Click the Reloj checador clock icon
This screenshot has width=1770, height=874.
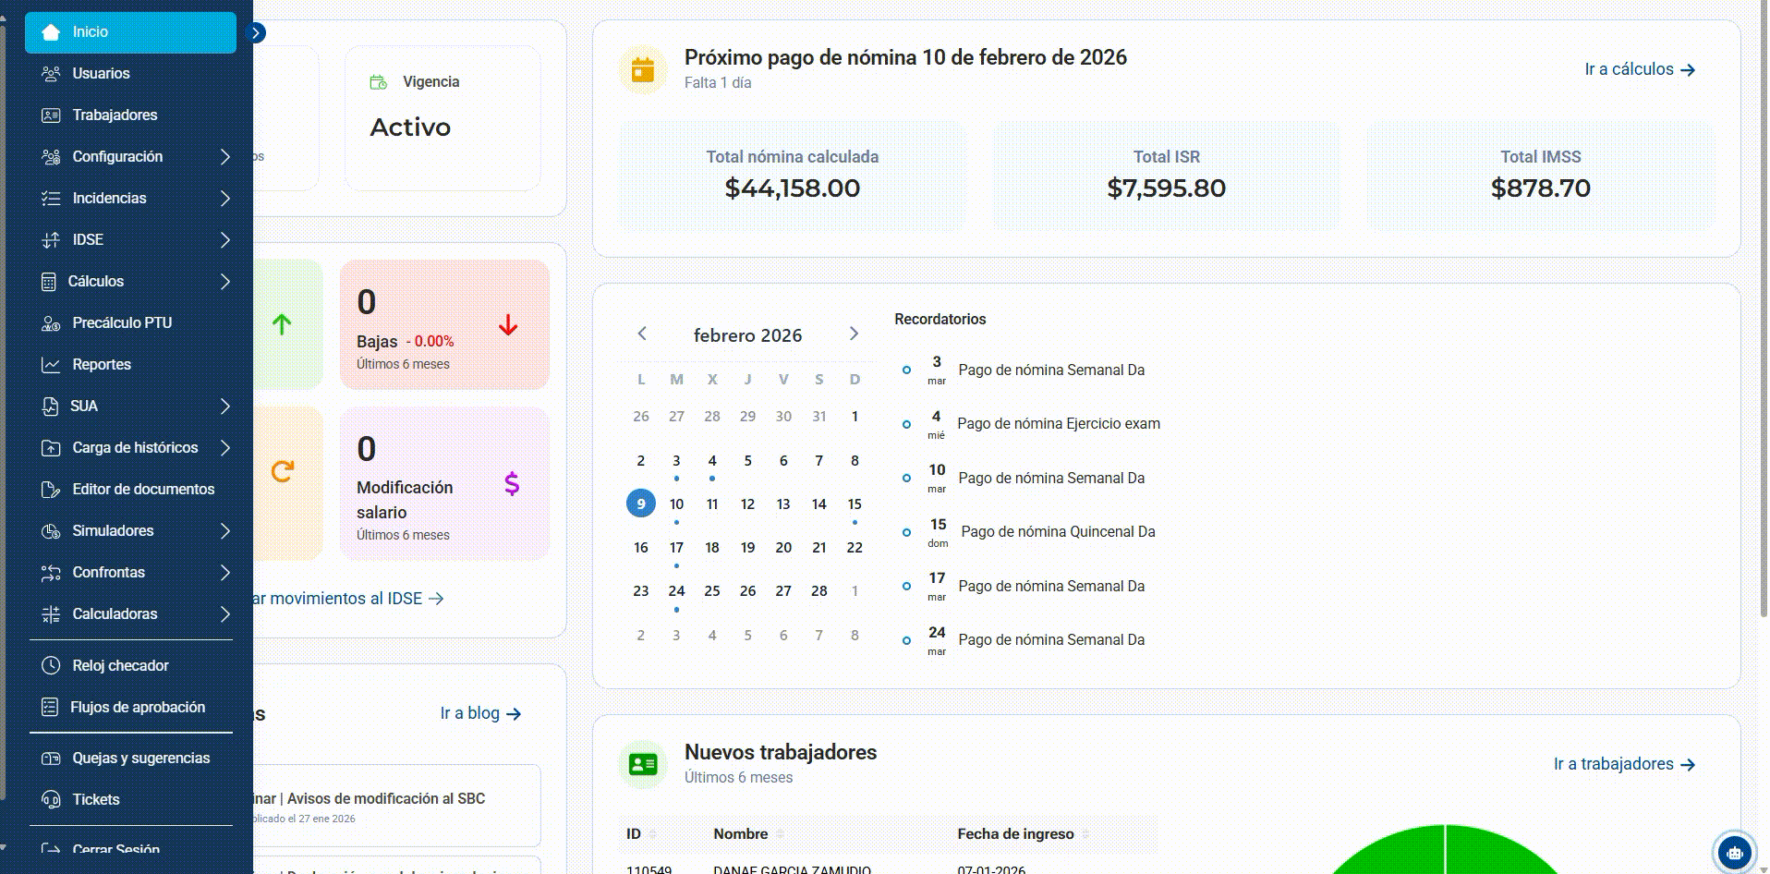coord(51,666)
